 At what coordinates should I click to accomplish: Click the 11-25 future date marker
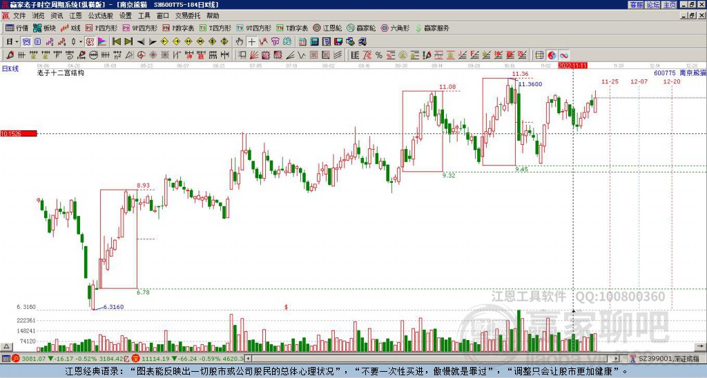click(610, 81)
